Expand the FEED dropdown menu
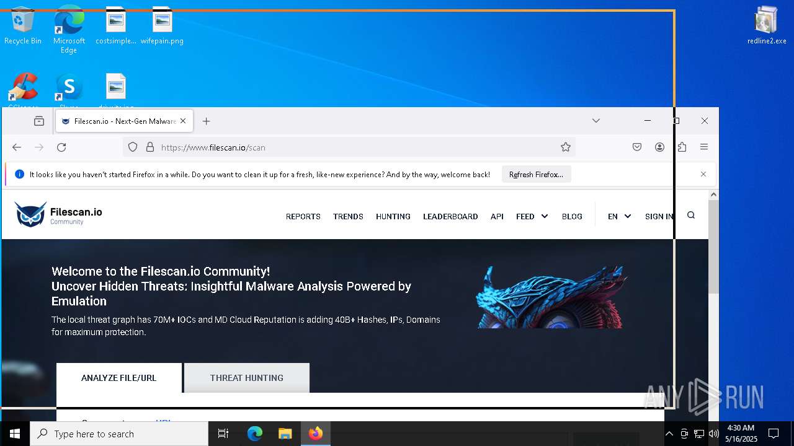The height and width of the screenshot is (446, 794). point(532,216)
